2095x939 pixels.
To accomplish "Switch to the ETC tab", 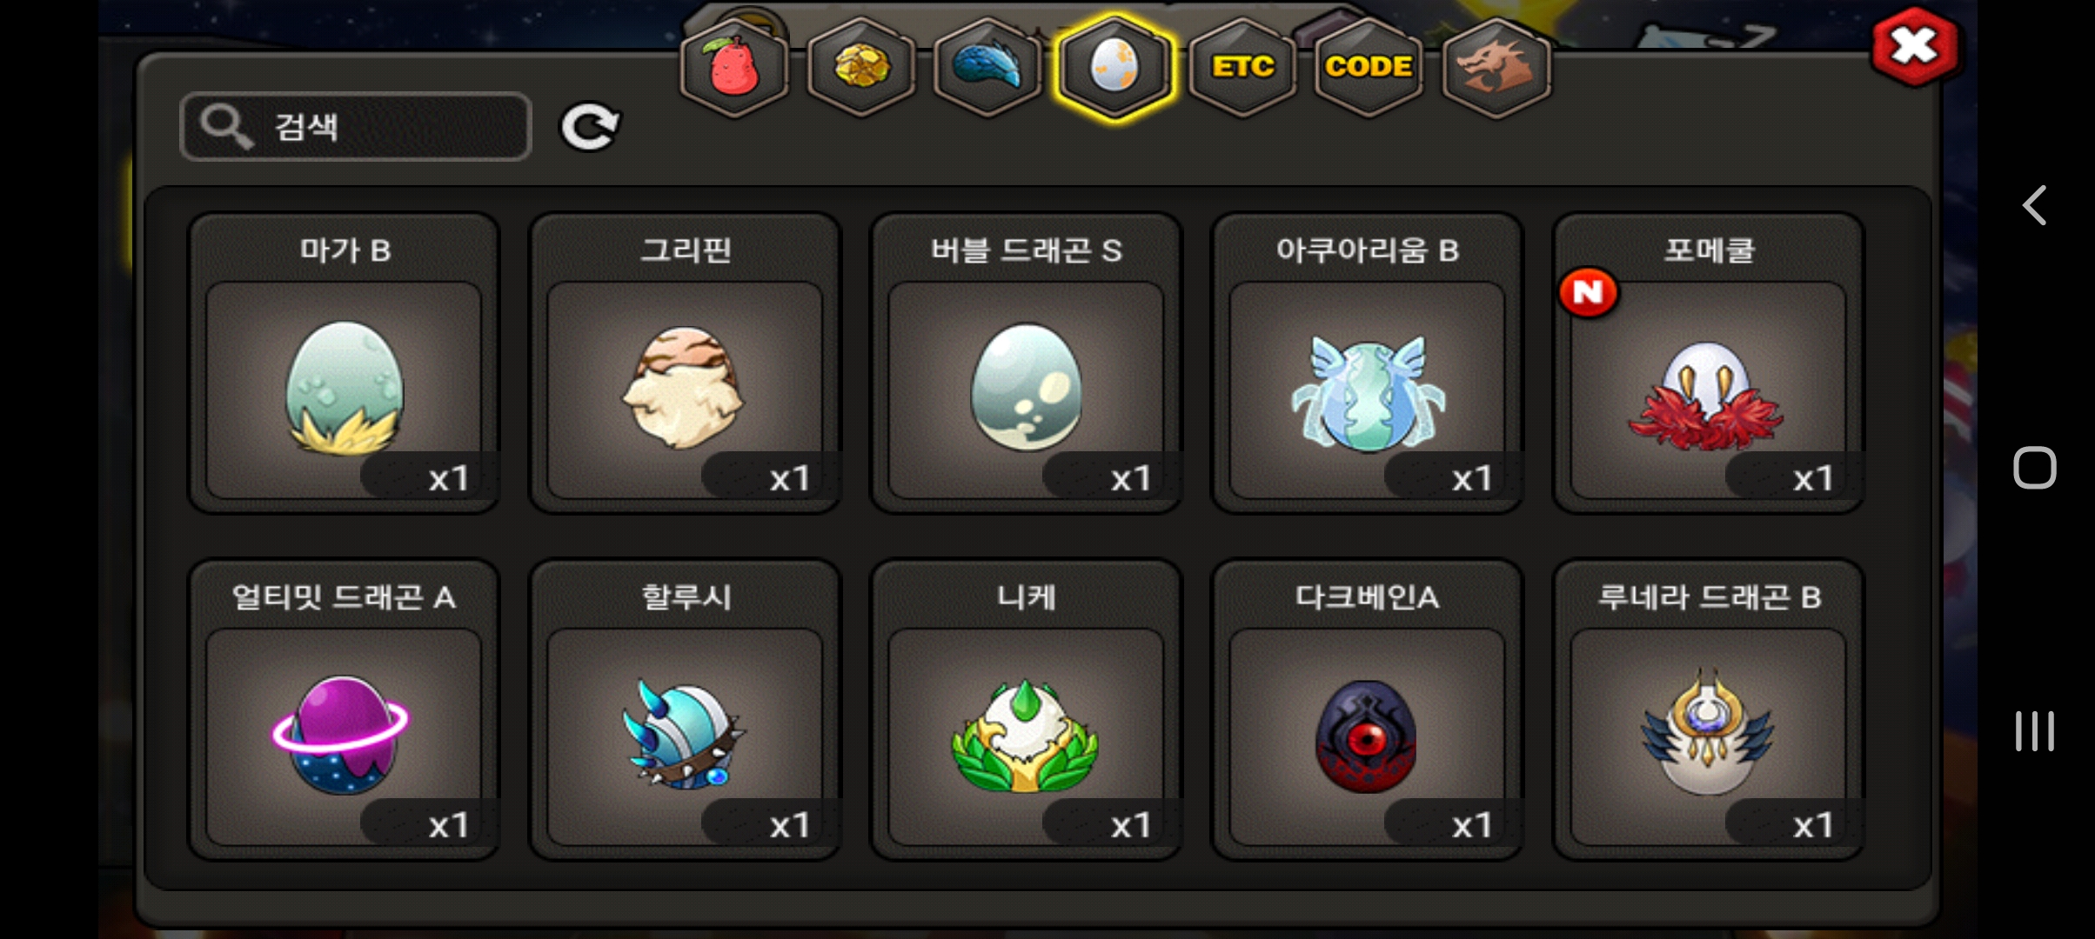I will tap(1242, 68).
